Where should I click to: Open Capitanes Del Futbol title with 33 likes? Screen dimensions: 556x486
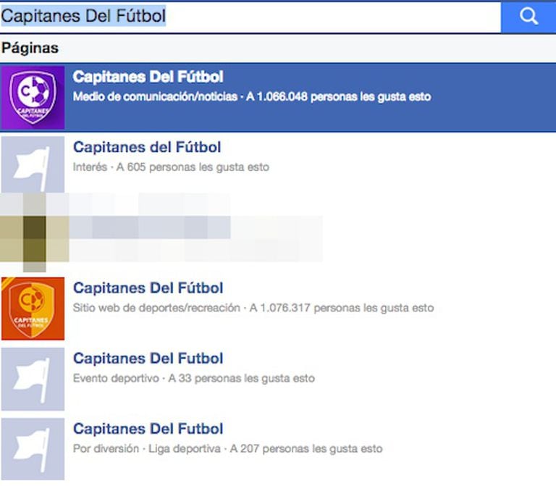tap(148, 359)
